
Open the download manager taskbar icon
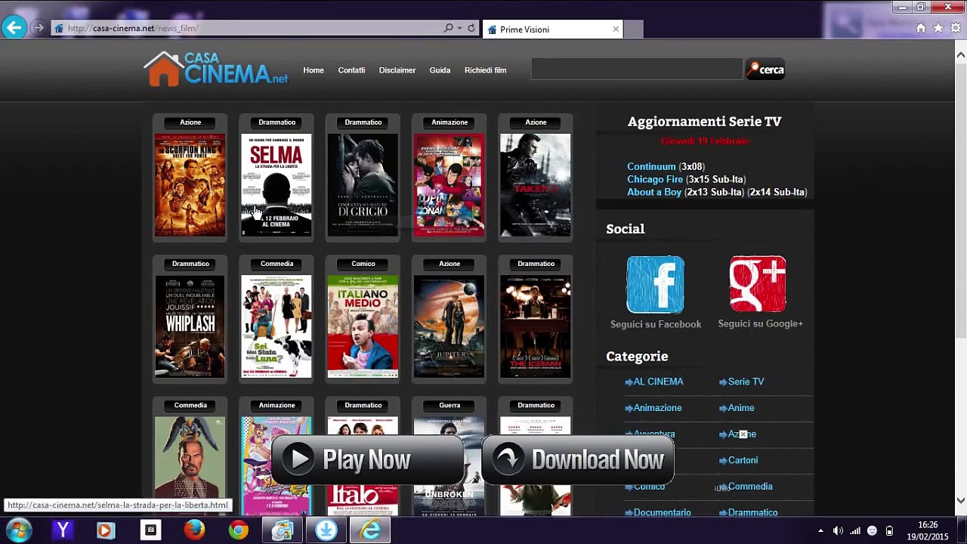pos(326,530)
